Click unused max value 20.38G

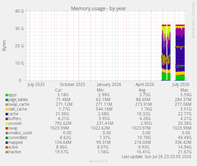[x=185, y=123]
